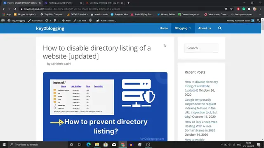
Task: Open Windows Start menu
Action: (4, 144)
